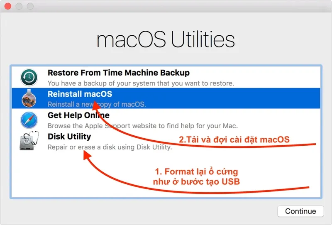Screen dimensions: 332x225
Task: Click the Reinstall macOS installer icon
Action: 29,98
